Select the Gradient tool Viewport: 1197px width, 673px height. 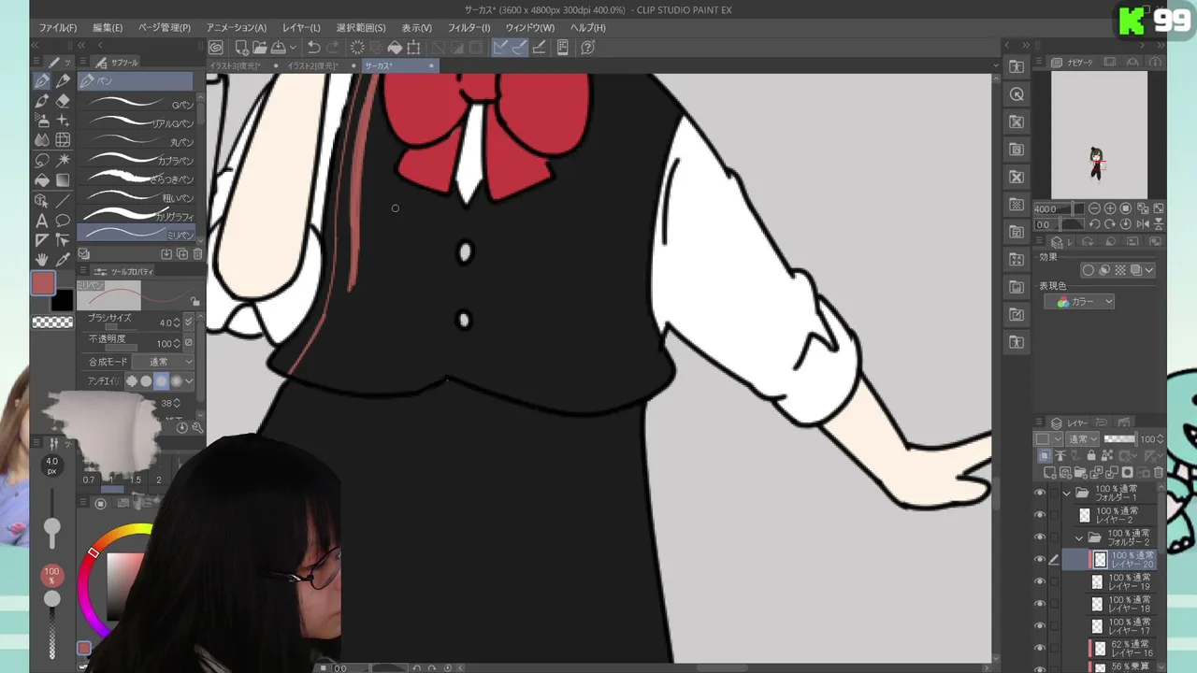coord(63,179)
